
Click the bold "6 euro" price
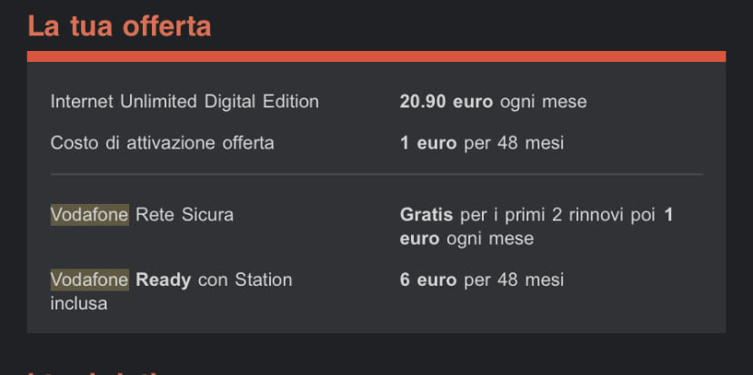coord(428,279)
